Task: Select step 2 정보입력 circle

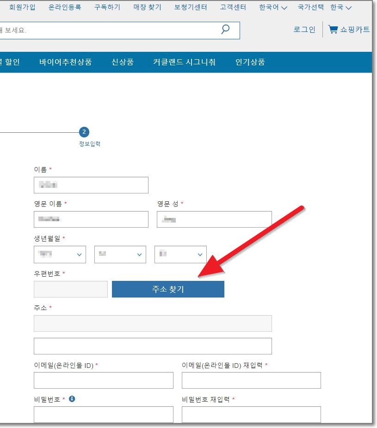Action: pyautogui.click(x=84, y=132)
